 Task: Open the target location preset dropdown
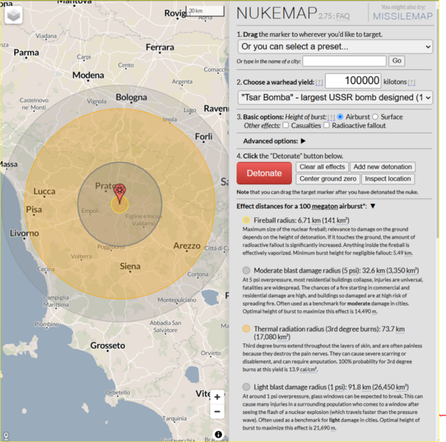[335, 46]
